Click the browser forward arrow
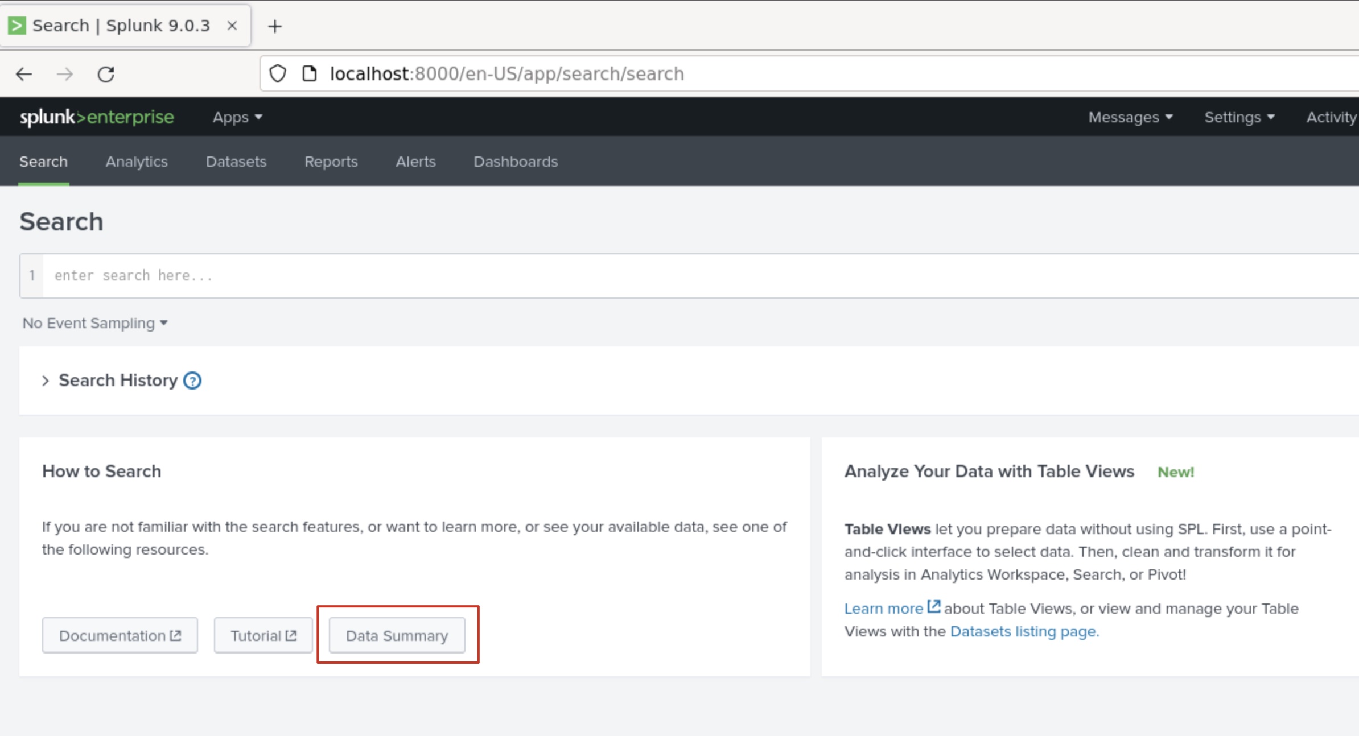This screenshot has height=736, width=1359. click(x=65, y=74)
